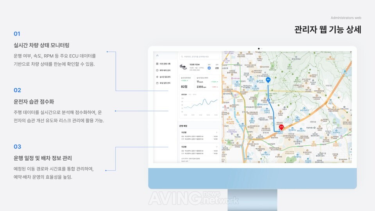Click the 운행 예정 section heading
Viewport: 375px width, 211px height.
coord(183,126)
